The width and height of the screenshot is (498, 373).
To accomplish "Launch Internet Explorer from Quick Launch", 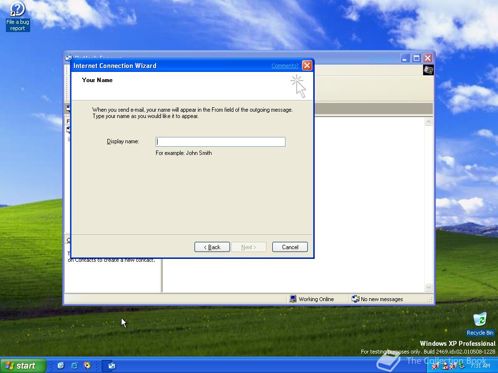I will click(x=74, y=366).
